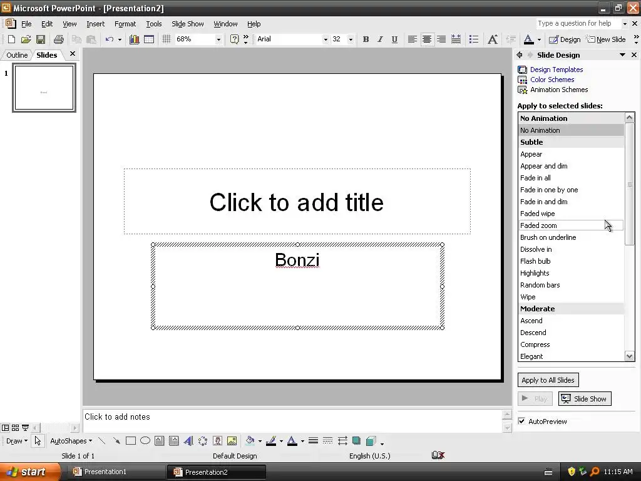The width and height of the screenshot is (641, 481).
Task: Toggle underline formatting
Action: tap(394, 39)
